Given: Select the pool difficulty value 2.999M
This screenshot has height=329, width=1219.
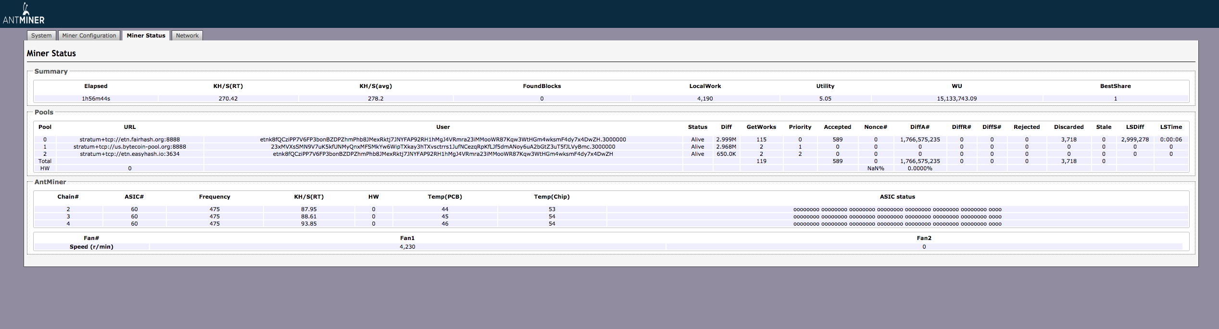Looking at the screenshot, I should pos(726,139).
